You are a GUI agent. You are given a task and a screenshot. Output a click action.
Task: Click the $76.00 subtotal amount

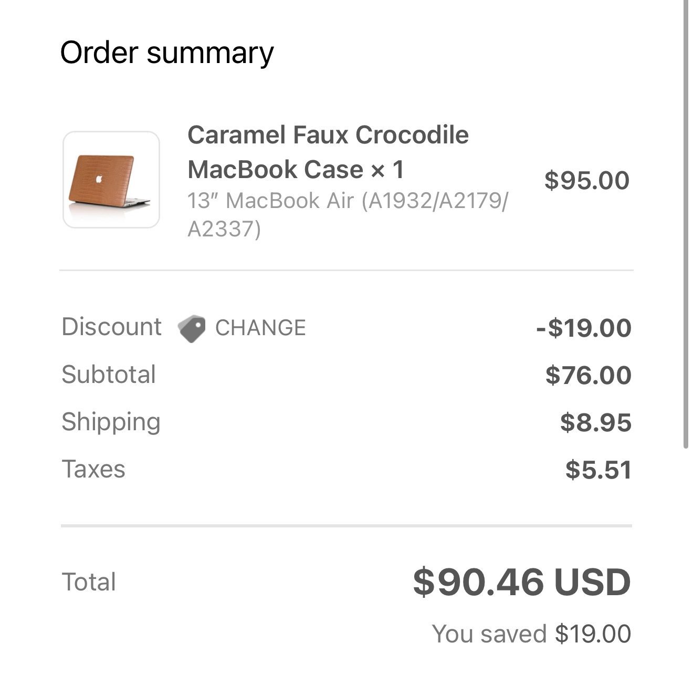click(x=588, y=375)
